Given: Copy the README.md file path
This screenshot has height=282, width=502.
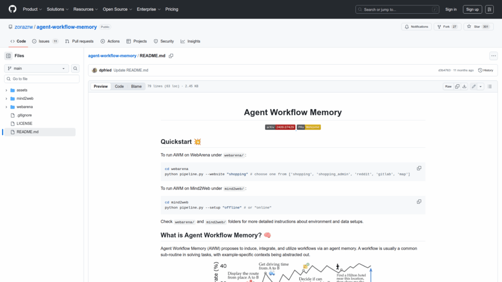Looking at the screenshot, I should click(171, 56).
